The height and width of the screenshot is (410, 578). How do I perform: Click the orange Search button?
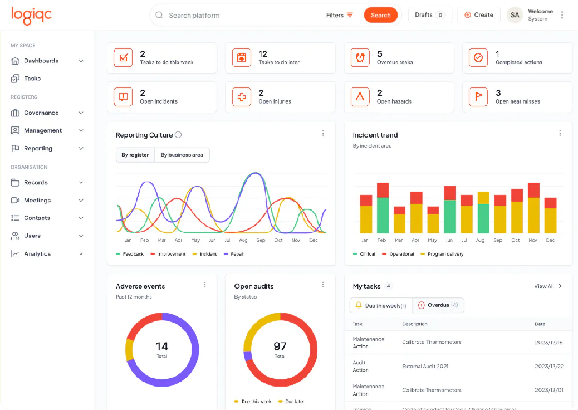381,15
